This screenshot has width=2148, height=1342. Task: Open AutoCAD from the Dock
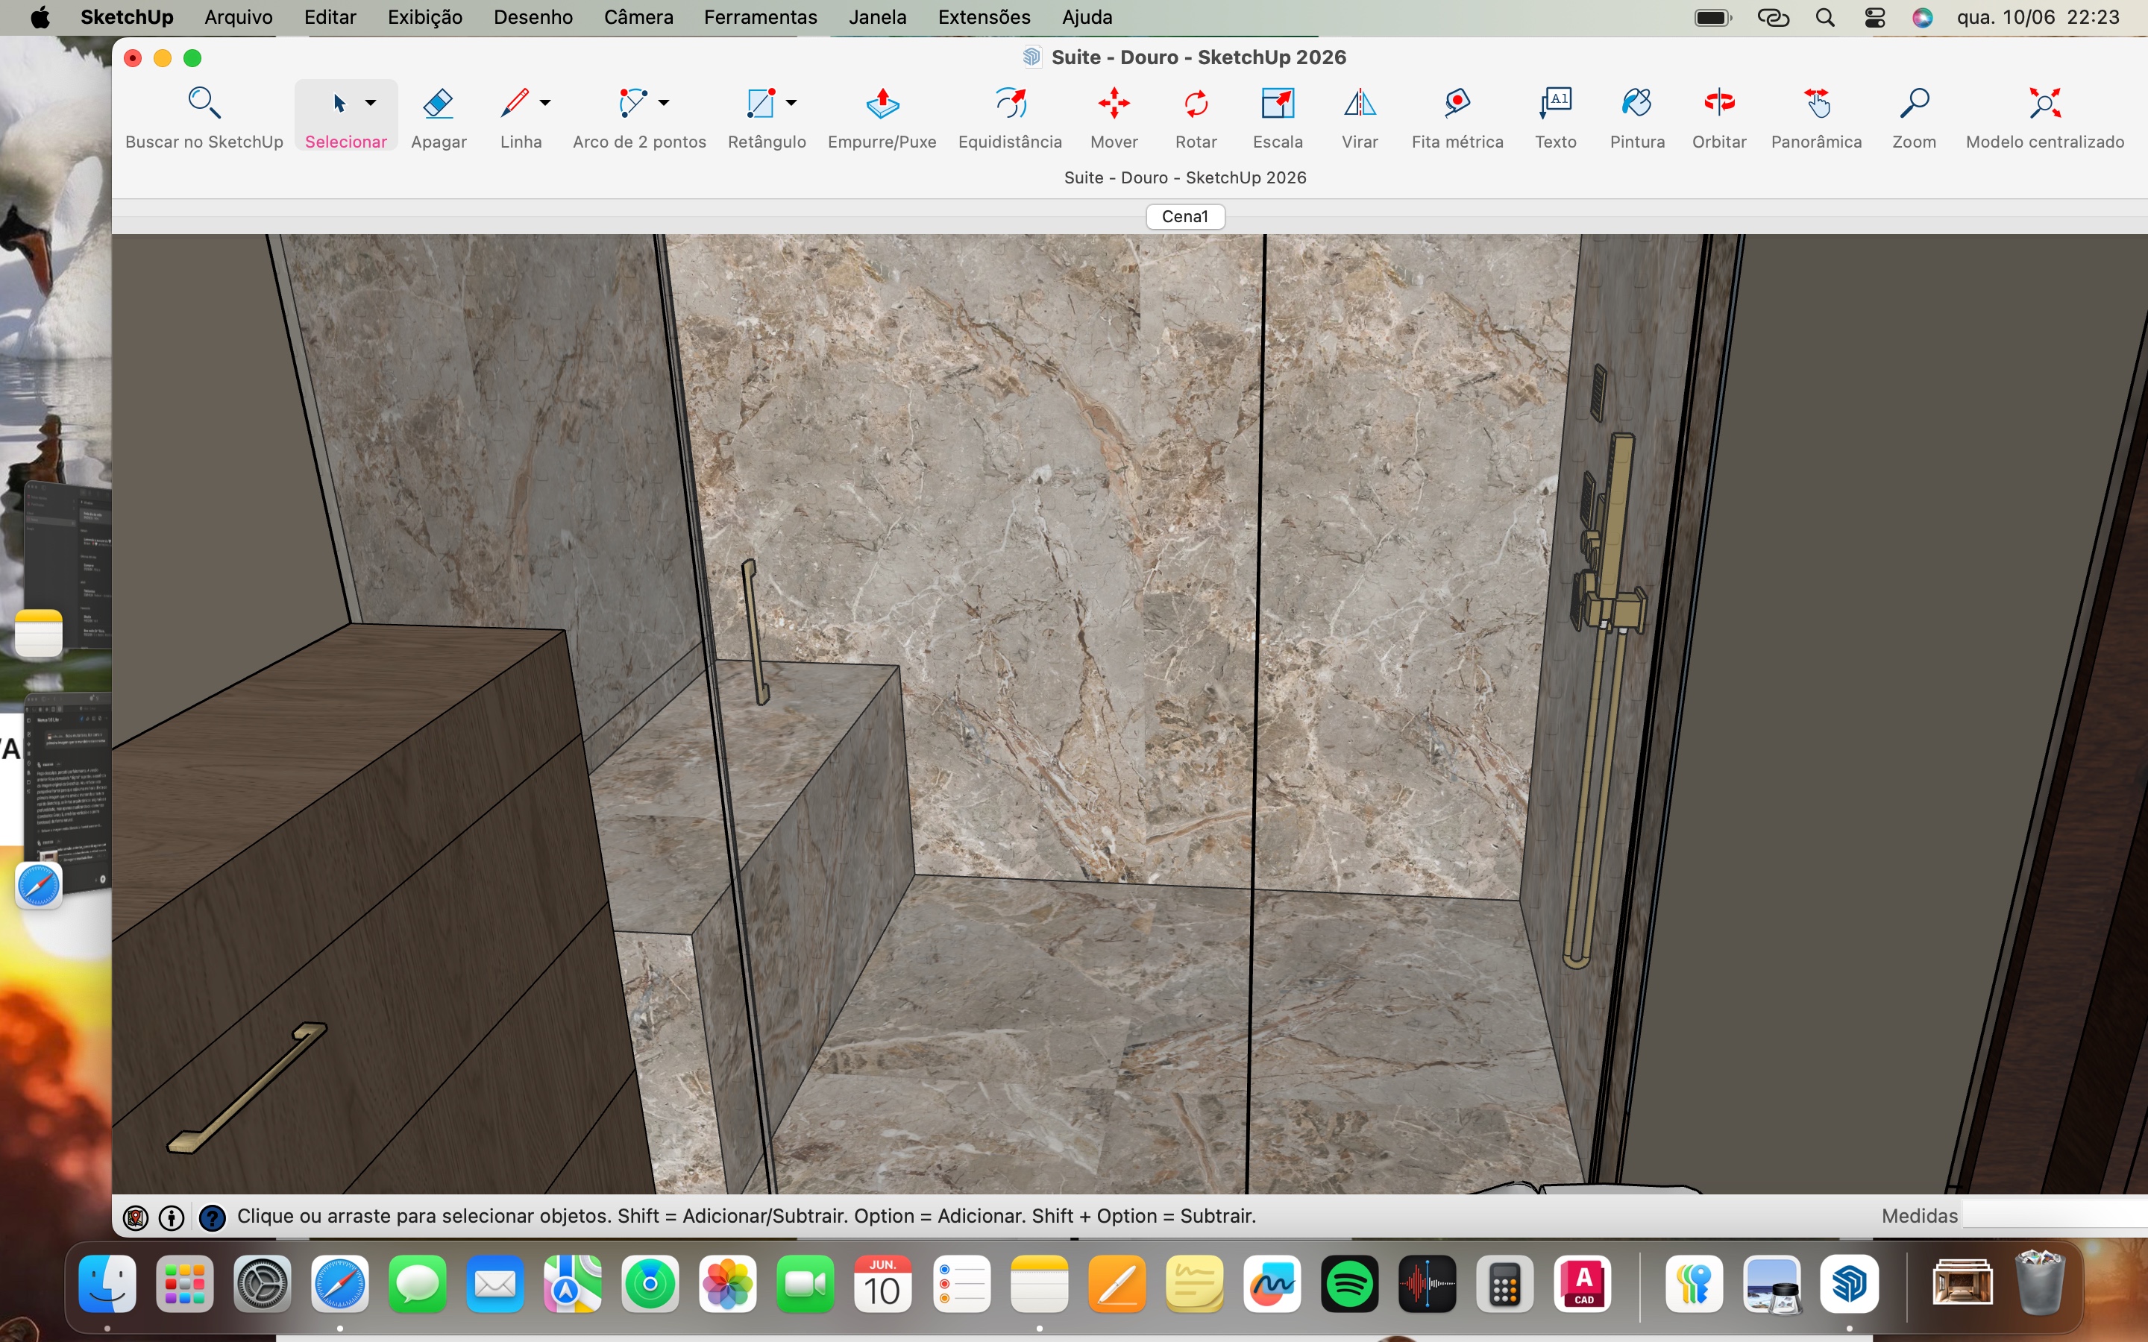point(1583,1285)
